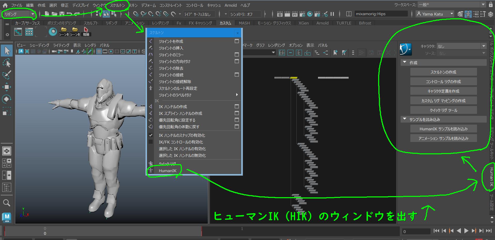495x240 pixels.
Task: Open the ファイル menu
Action: click(17, 5)
